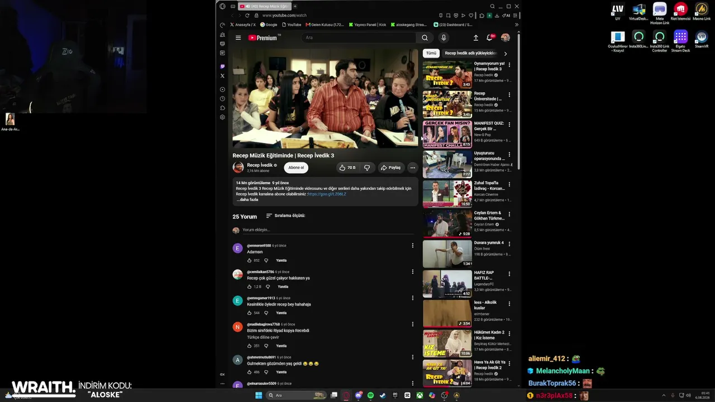Like the comment by @ereneren9588
The image size is (715, 402).
pyautogui.click(x=250, y=260)
